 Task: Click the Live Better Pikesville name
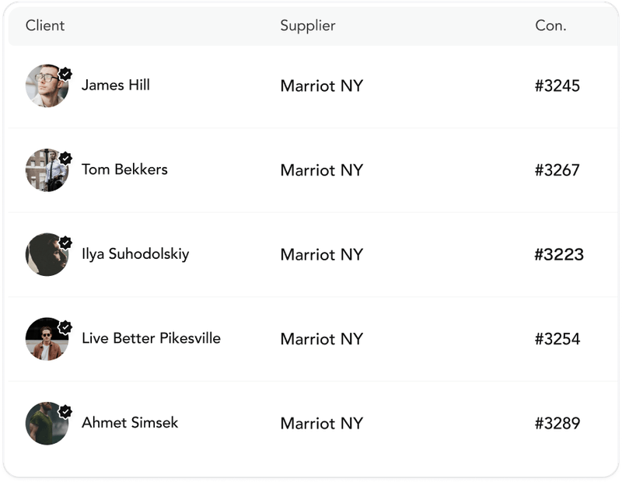coord(151,339)
